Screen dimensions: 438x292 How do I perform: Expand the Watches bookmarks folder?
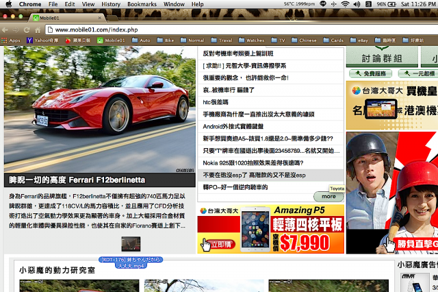click(x=251, y=40)
